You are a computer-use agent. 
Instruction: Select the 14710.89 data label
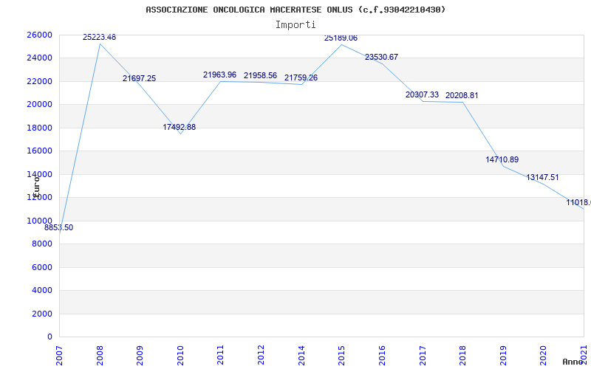[502, 159]
